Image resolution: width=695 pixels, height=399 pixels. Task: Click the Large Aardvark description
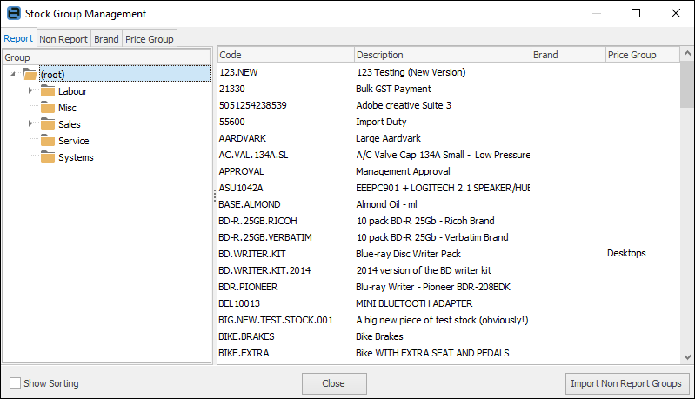click(x=388, y=138)
